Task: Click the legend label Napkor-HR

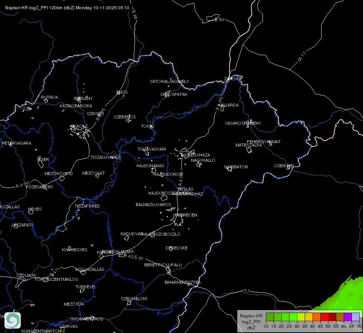Action: coord(251,316)
